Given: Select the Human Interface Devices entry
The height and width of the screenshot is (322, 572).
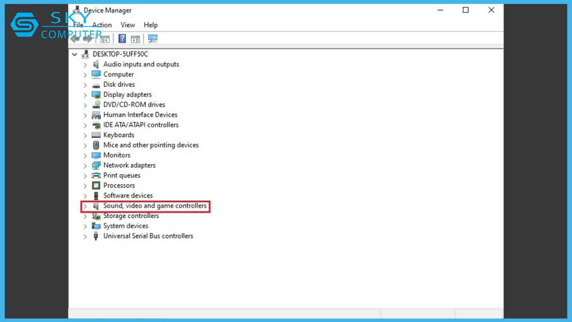Looking at the screenshot, I should pyautogui.click(x=140, y=115).
